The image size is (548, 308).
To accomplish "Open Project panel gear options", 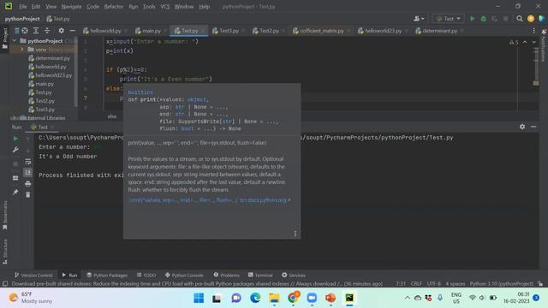I will (61, 31).
